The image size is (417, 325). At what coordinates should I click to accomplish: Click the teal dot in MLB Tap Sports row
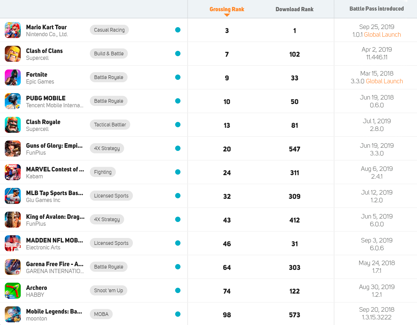(178, 196)
